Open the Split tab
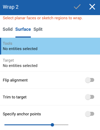Screen dimensions: 100x130 pos(38,29)
